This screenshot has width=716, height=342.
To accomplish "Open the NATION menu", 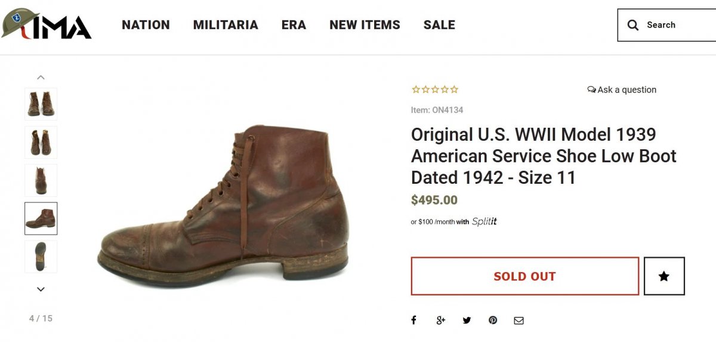I will tap(146, 25).
